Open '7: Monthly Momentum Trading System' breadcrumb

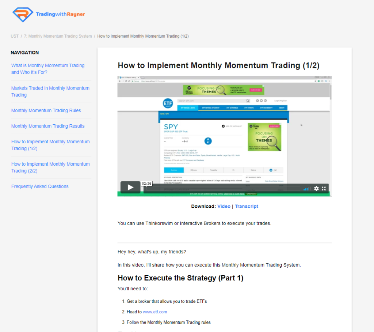pyautogui.click(x=58, y=36)
